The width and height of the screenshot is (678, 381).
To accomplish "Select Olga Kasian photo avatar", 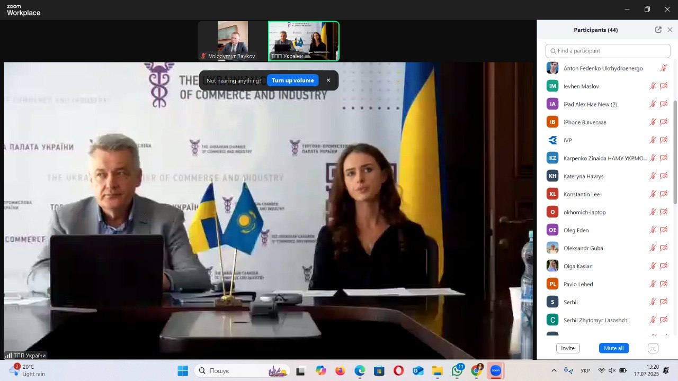I will tap(552, 266).
